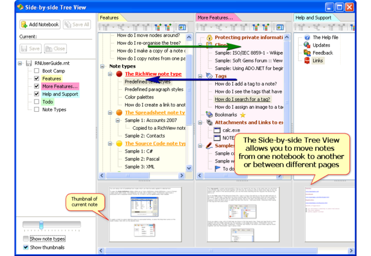Switch to the Features tab
The height and width of the screenshot is (256, 371).
coord(109,18)
